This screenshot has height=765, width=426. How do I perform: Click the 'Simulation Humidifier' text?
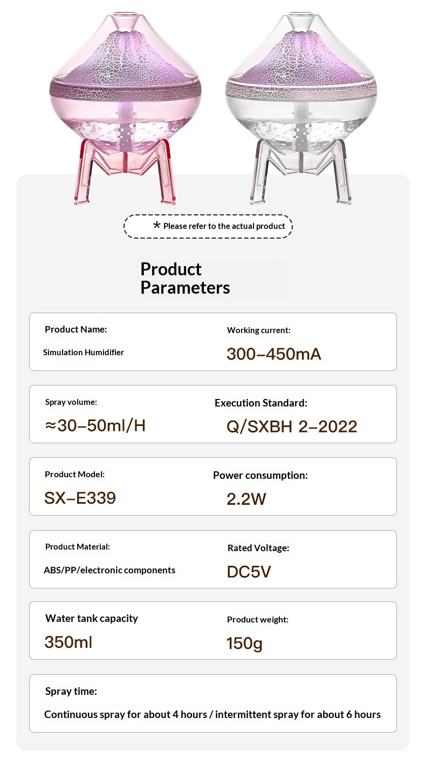pos(84,353)
